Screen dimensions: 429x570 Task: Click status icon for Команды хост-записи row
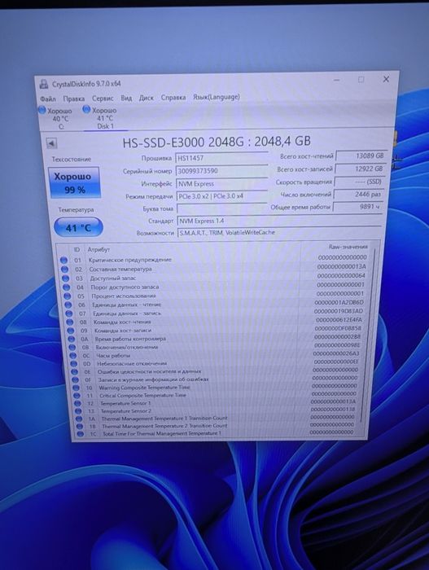[71, 331]
